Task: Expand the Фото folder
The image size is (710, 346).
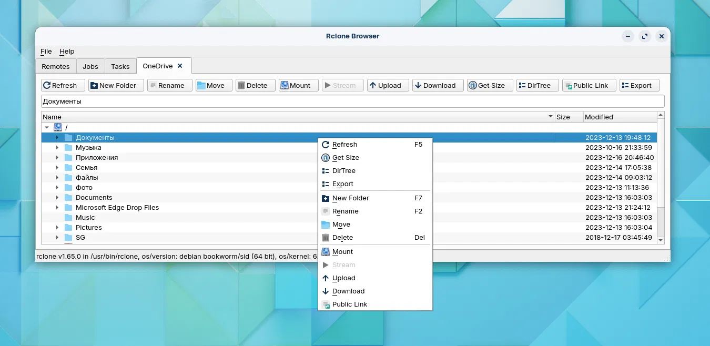Action: coord(57,187)
